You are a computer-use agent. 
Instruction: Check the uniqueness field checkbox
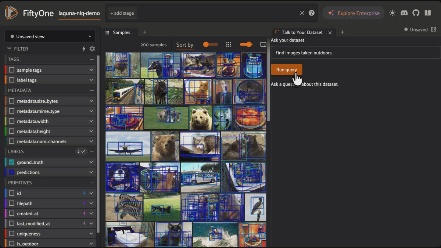click(12, 234)
